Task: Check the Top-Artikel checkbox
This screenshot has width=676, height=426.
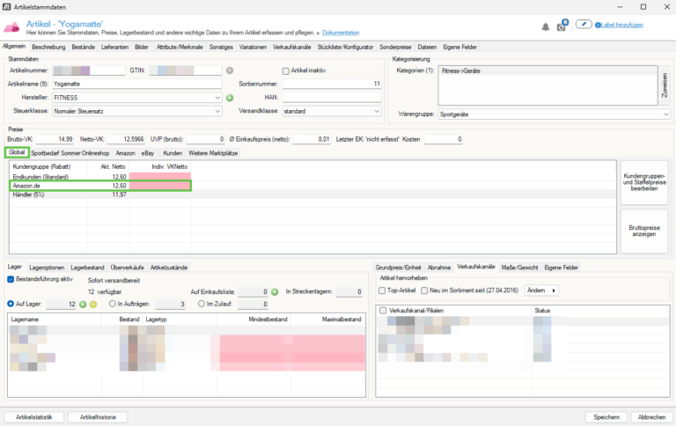Action: (381, 290)
